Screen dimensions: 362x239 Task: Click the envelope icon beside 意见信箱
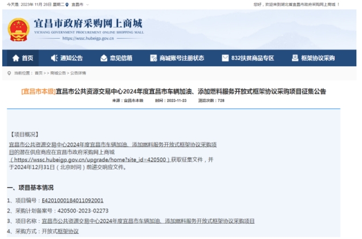[x=103, y=58]
